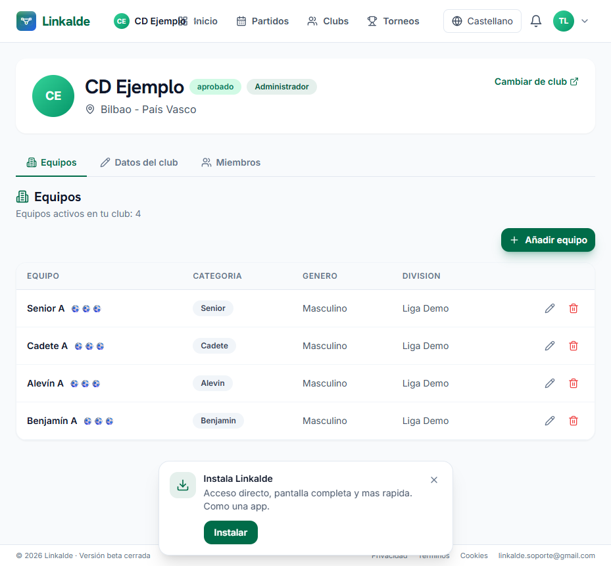
Task: Delete the Benjamín A team trash icon
Action: 574,421
